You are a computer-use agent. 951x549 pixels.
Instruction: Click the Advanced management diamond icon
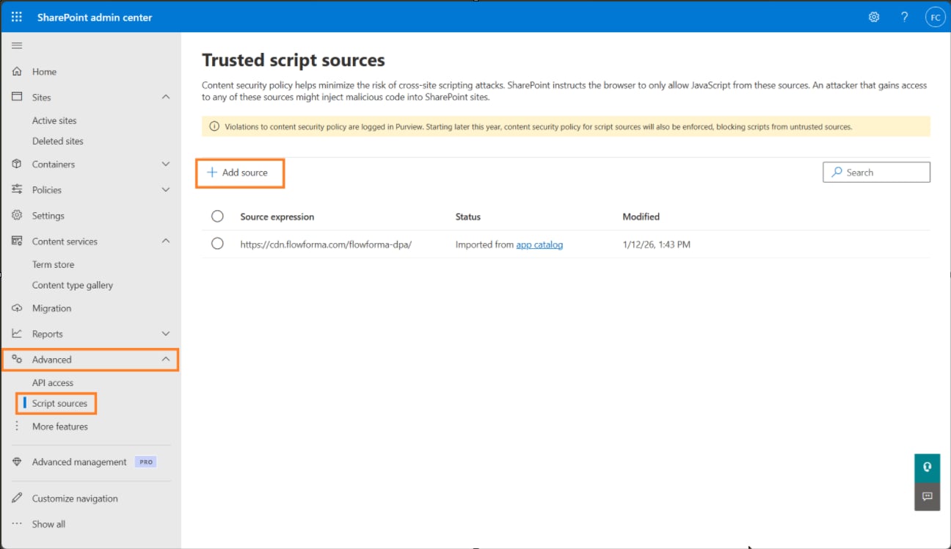click(17, 462)
